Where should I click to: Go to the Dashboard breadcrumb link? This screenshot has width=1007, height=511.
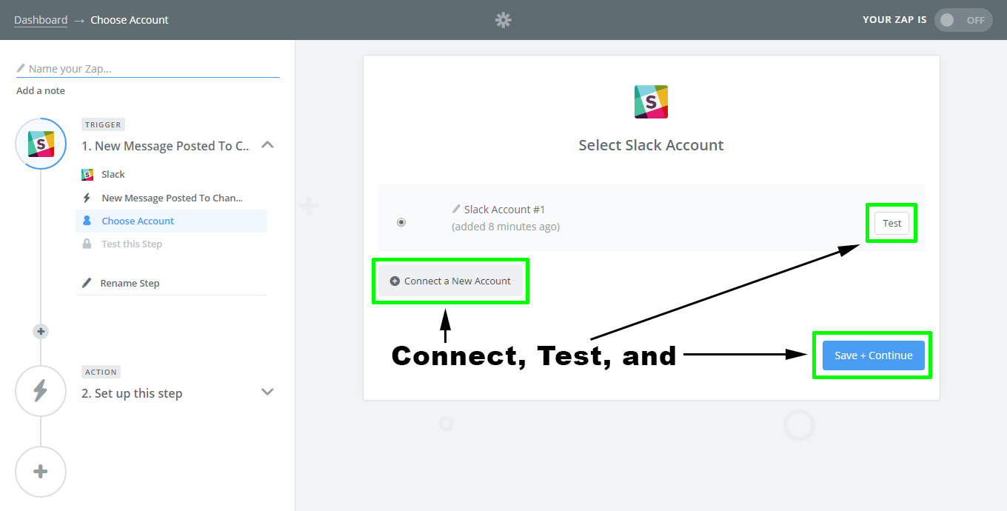coord(41,20)
